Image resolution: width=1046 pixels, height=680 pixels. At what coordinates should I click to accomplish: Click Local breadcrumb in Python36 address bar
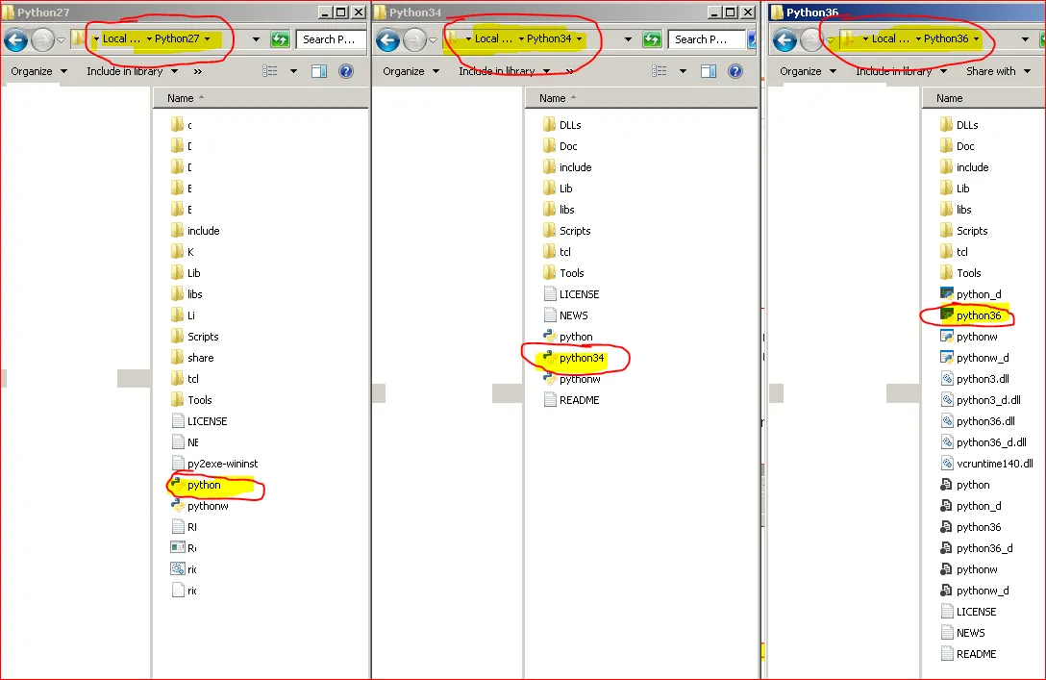click(890, 38)
